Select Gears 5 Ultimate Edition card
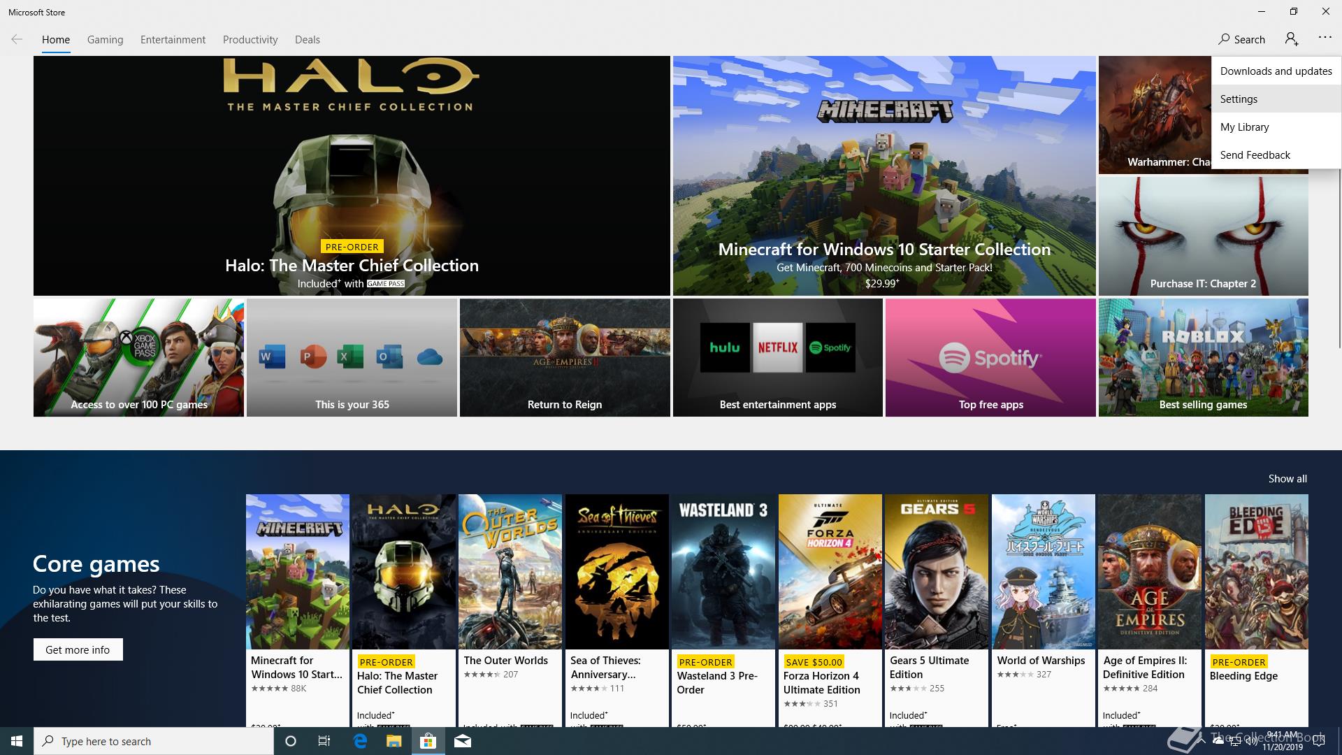Viewport: 1342px width, 755px height. 937,610
